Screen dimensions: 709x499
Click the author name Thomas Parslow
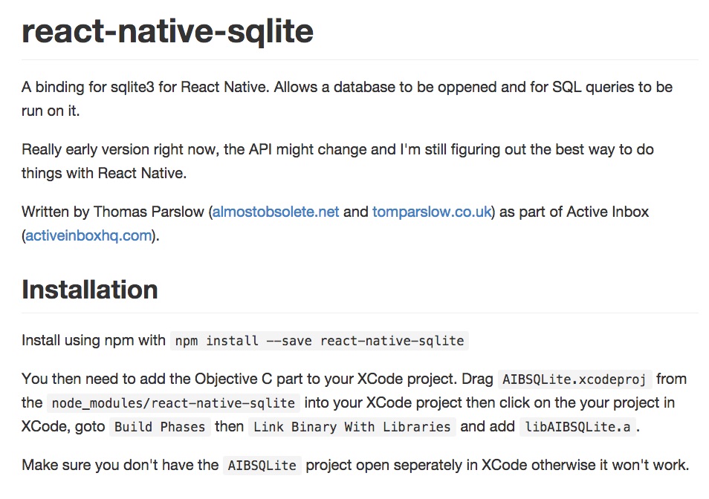(x=148, y=212)
